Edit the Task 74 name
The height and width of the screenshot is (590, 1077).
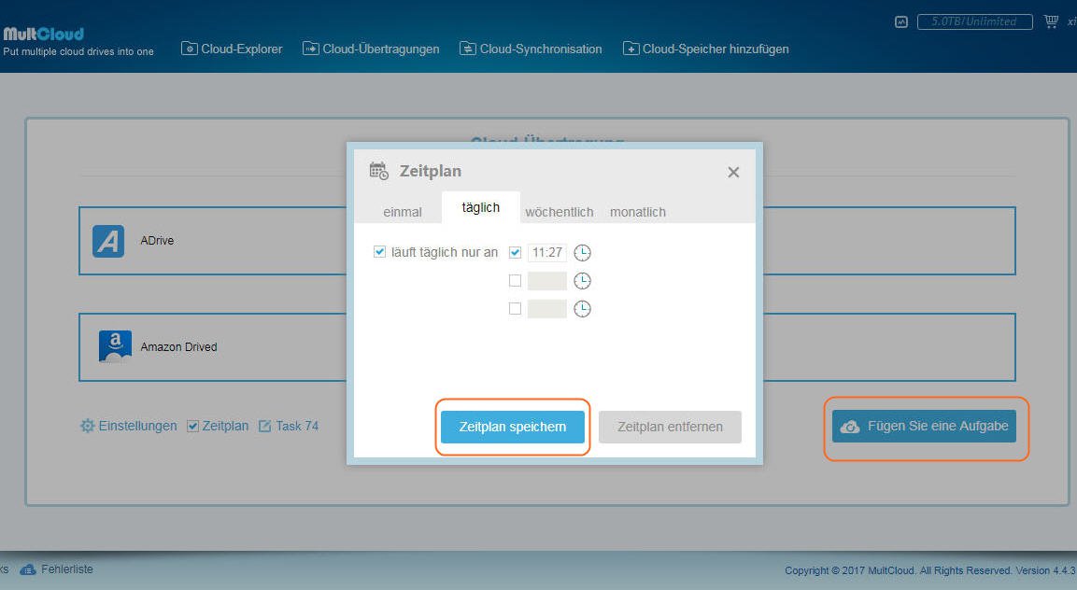click(x=297, y=426)
